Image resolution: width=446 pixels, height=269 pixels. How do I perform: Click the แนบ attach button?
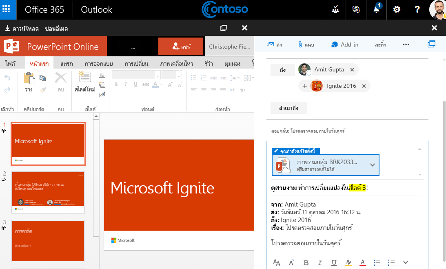pos(306,44)
